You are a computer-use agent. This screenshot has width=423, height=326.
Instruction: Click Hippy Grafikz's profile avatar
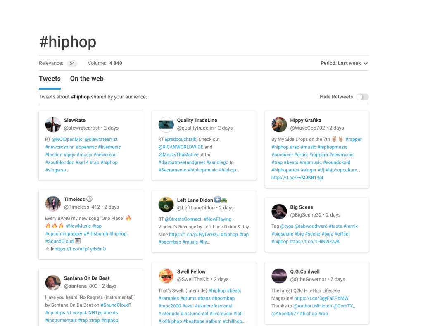[279, 124]
